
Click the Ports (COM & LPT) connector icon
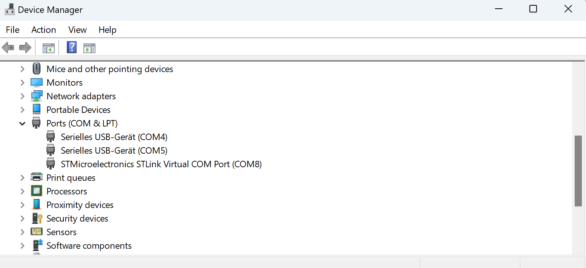click(37, 123)
